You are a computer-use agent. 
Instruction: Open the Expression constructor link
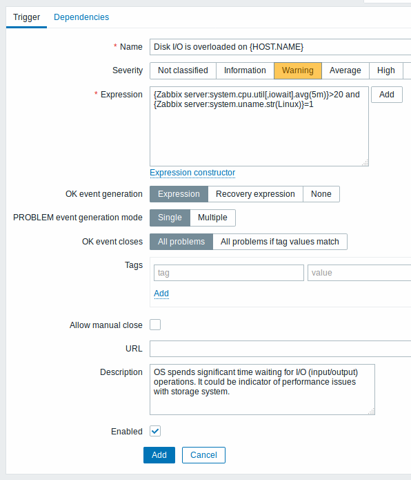192,173
